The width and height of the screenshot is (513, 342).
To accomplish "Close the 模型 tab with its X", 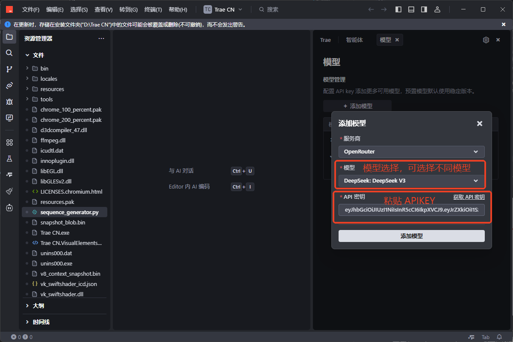I will [397, 40].
